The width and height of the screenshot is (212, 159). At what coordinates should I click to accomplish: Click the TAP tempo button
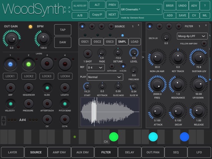[63, 30]
